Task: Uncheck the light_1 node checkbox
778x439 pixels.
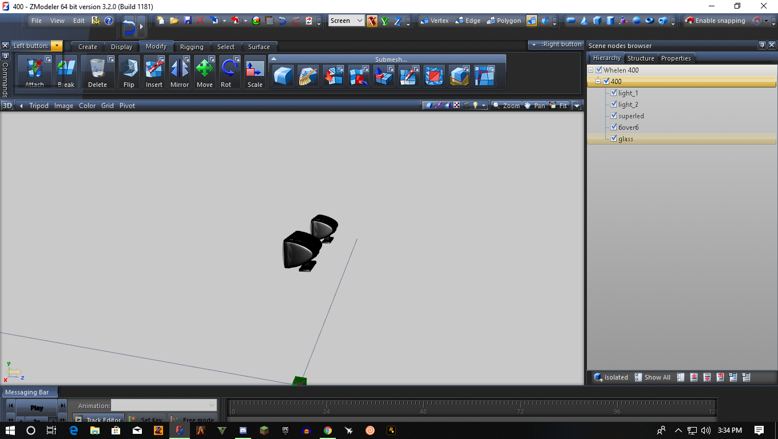Action: pos(614,93)
